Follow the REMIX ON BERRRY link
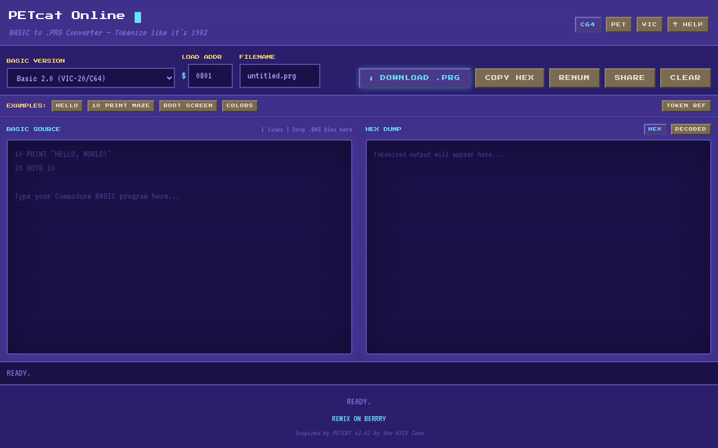Viewport: 718px width, 448px height. [x=359, y=419]
